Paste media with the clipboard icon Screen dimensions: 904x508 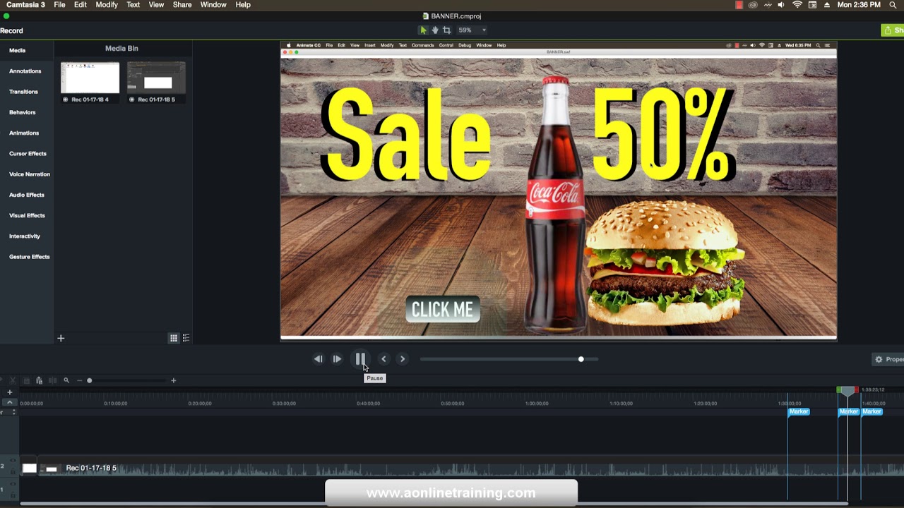[39, 380]
